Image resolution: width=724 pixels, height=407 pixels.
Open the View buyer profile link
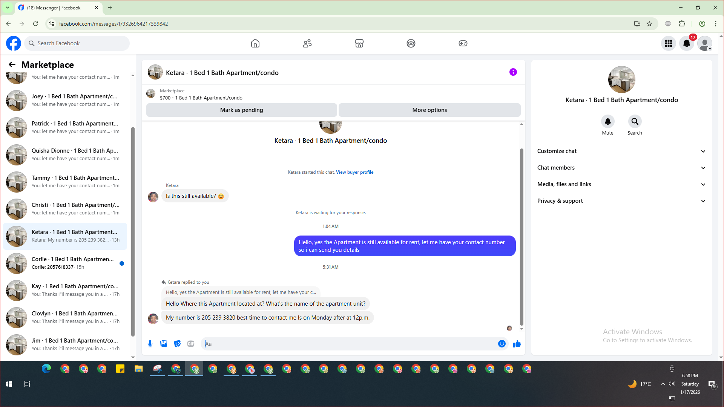coord(354,172)
